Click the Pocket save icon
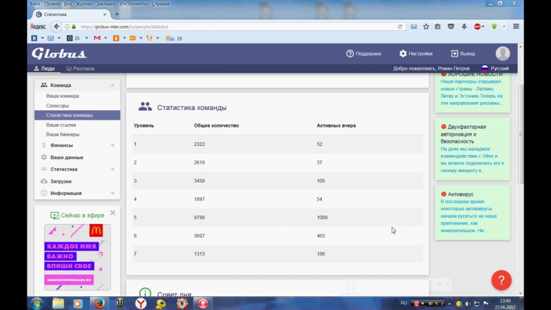551x310 pixels. point(451,27)
